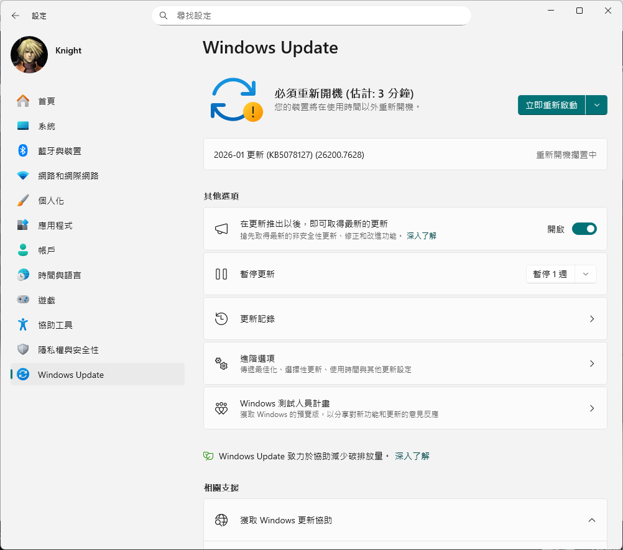The image size is (623, 550).
Task: Open the Windows 測試人員計畫 chevron
Action: [592, 408]
